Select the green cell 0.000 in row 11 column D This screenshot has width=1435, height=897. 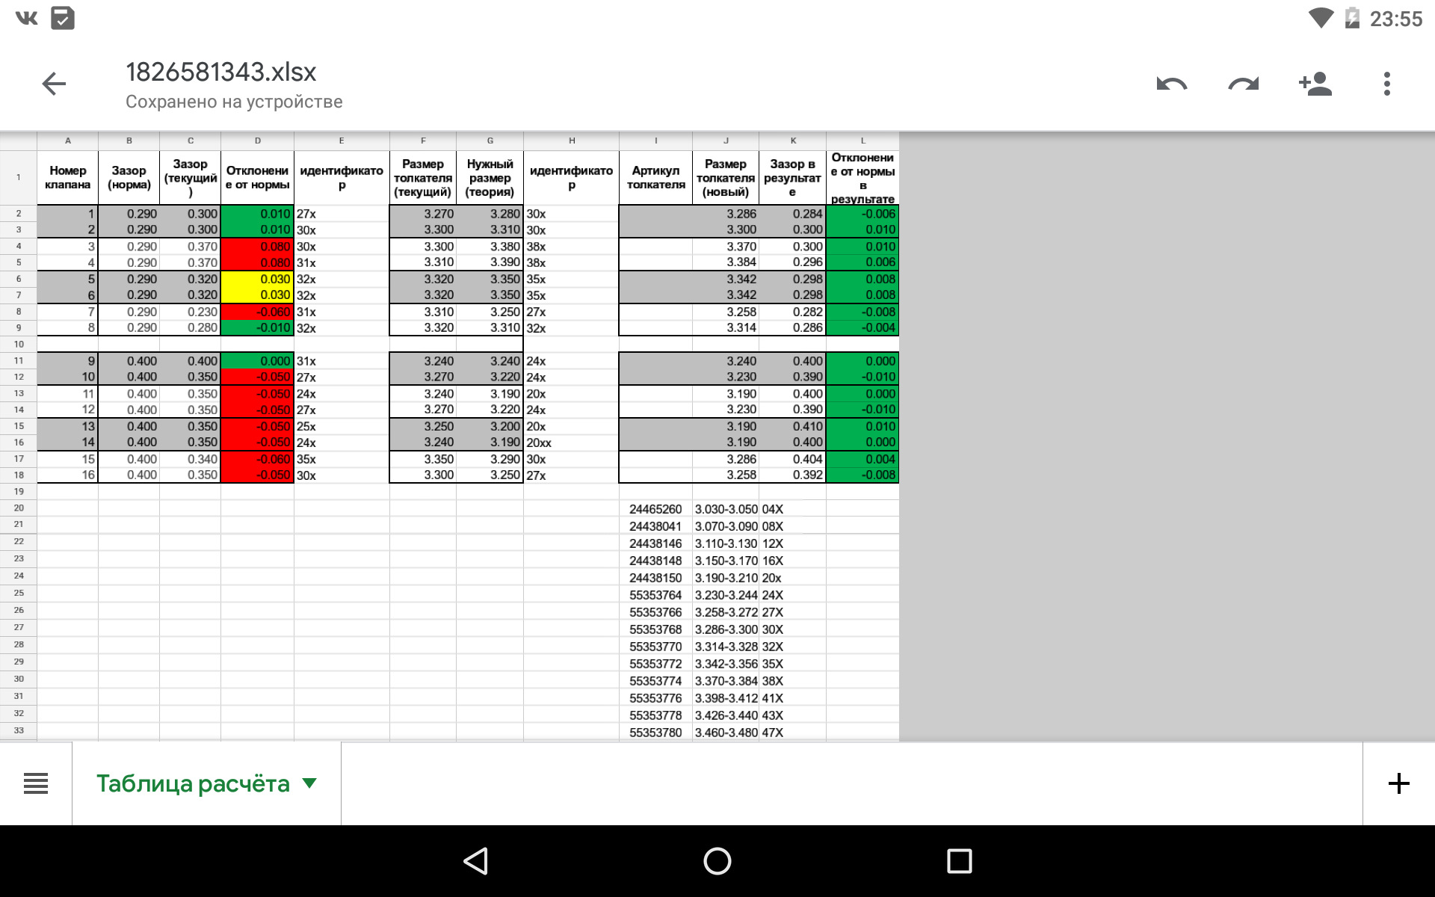click(x=258, y=361)
